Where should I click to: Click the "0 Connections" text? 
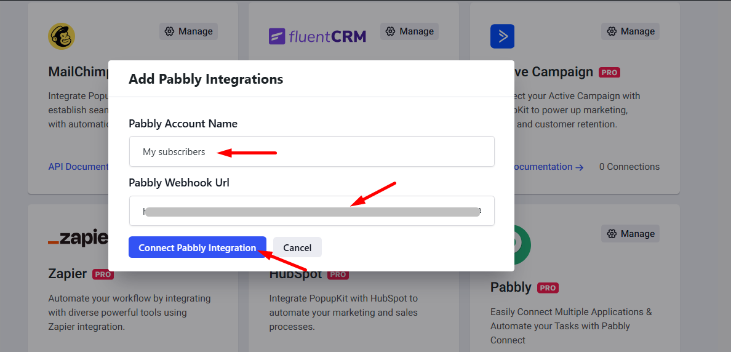coord(629,166)
